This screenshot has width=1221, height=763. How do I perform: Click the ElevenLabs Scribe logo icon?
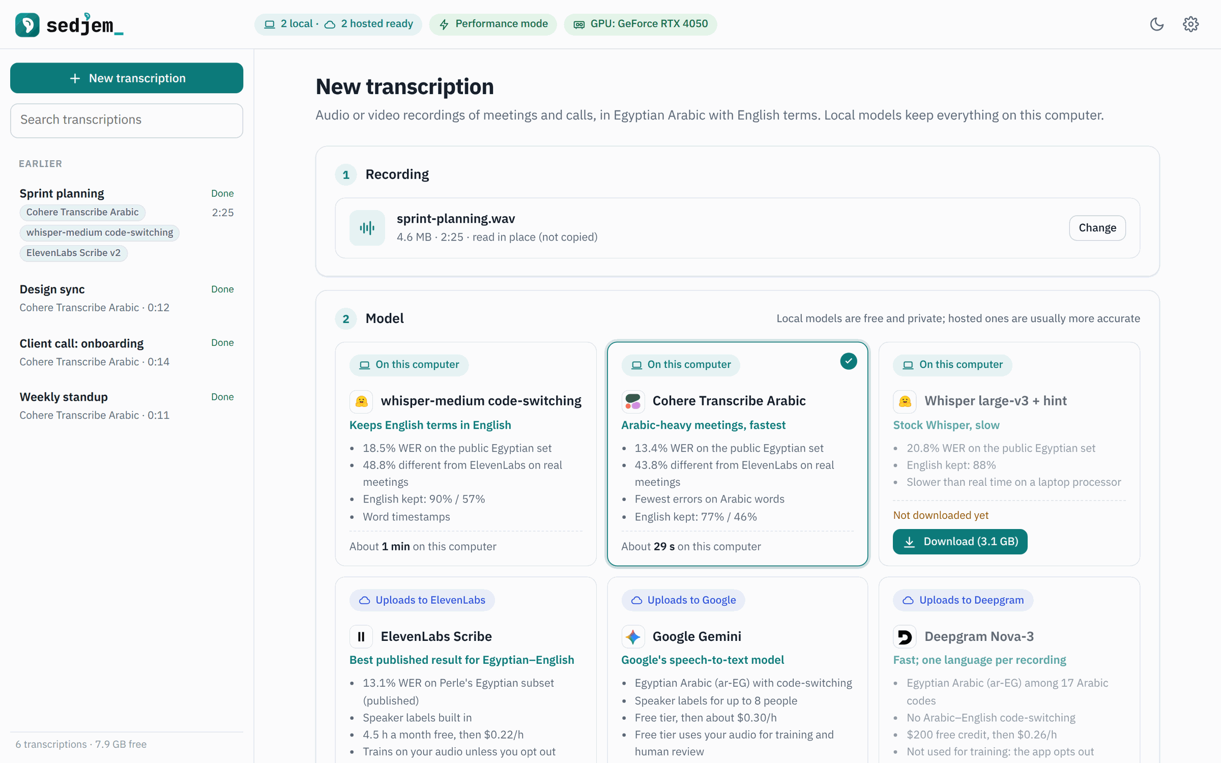click(361, 636)
